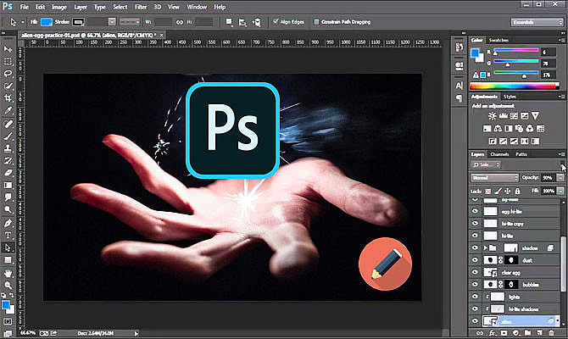Select the Pen tool
The height and width of the screenshot is (339, 568).
point(8,223)
